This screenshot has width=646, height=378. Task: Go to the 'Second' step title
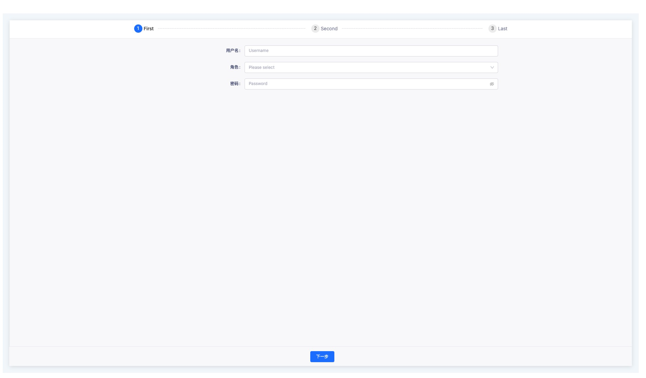tap(329, 29)
